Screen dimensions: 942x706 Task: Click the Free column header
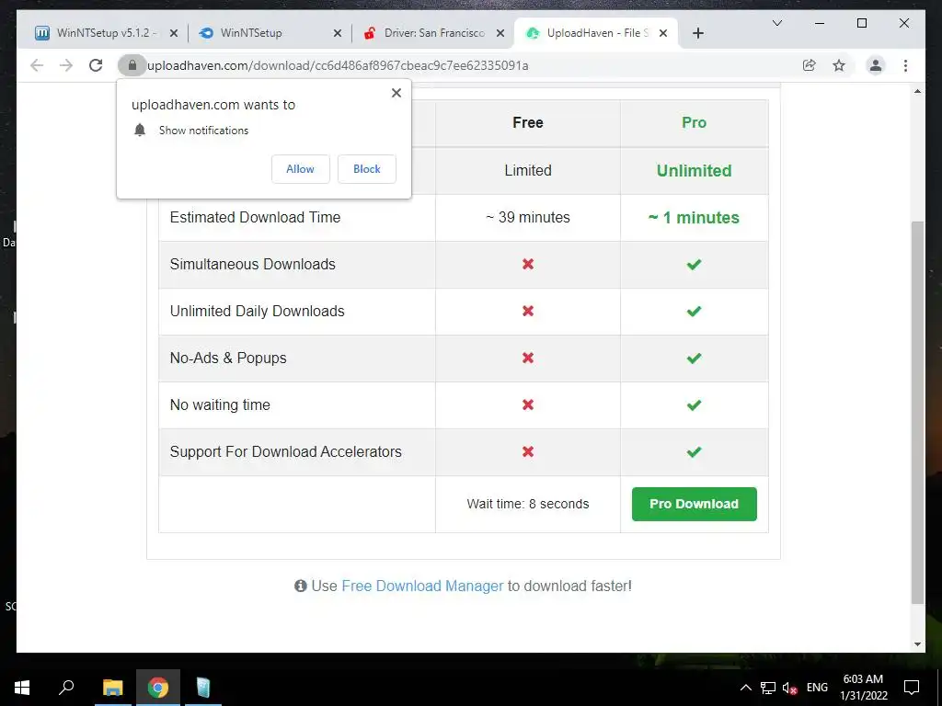(x=528, y=122)
